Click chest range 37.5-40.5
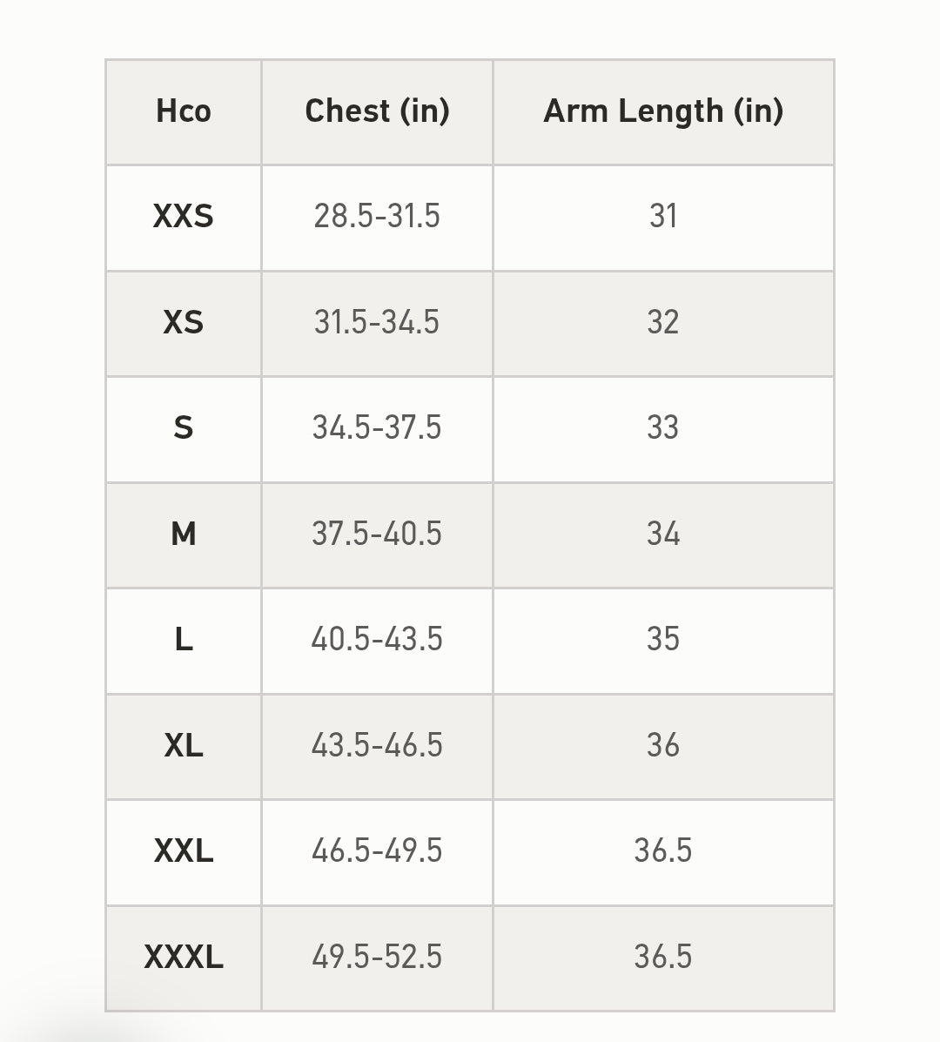Screen dimensions: 940x1042 point(377,534)
